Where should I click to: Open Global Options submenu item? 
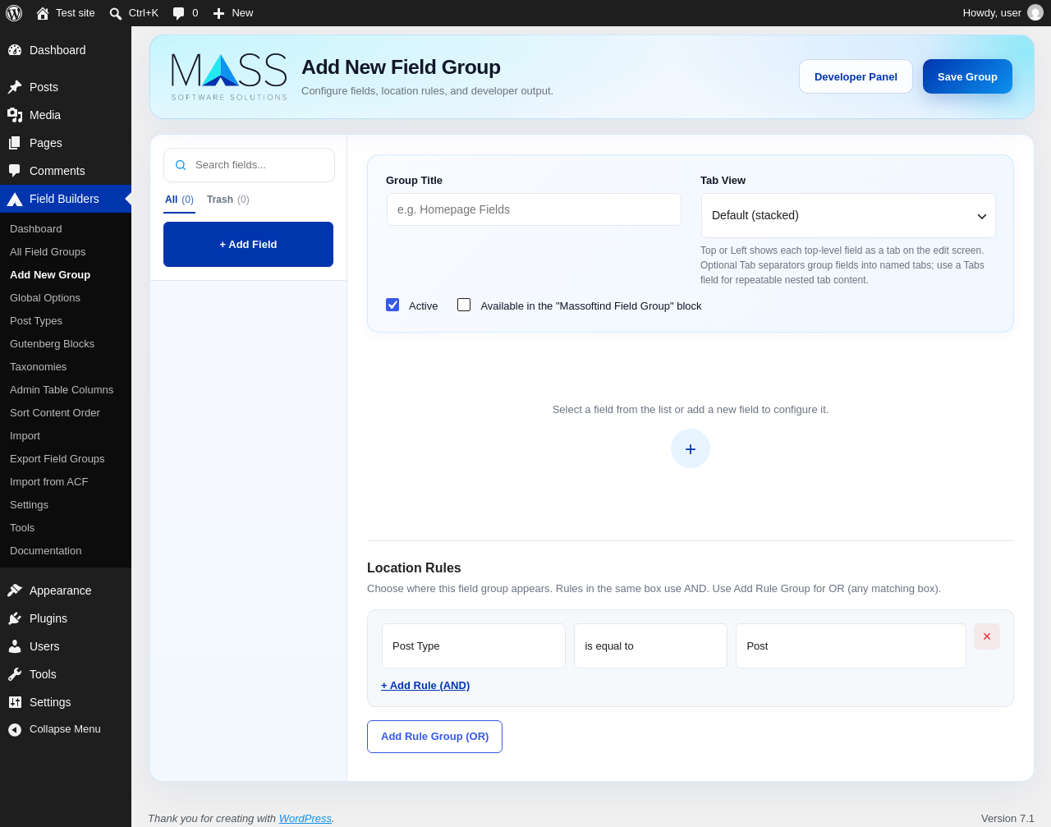coord(45,298)
